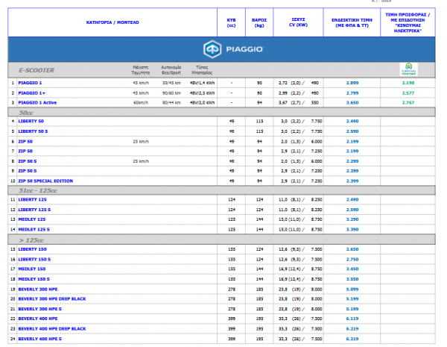447x347 pixels.
Task: Select the MEDLEY 125 model in row 13
Action: click(x=32, y=219)
